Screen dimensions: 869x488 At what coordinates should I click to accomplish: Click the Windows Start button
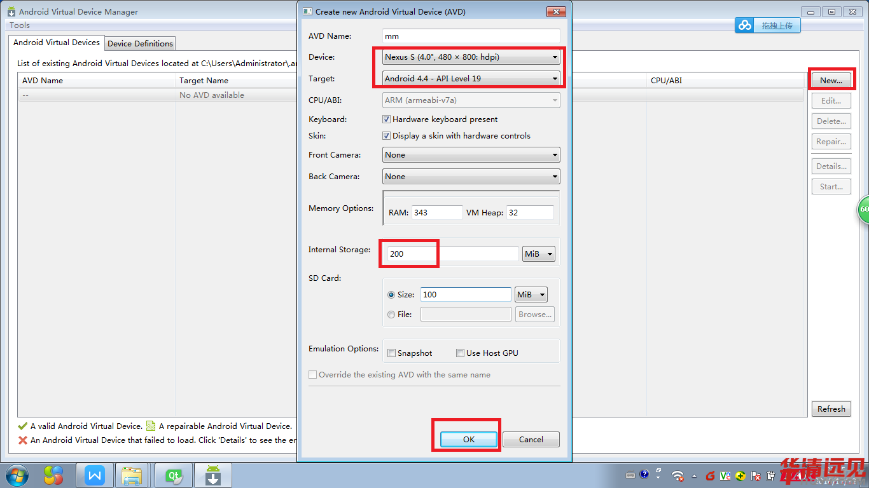(x=17, y=475)
